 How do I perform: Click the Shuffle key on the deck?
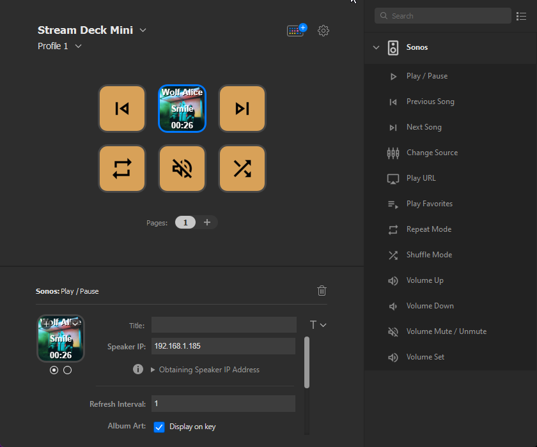tap(242, 169)
